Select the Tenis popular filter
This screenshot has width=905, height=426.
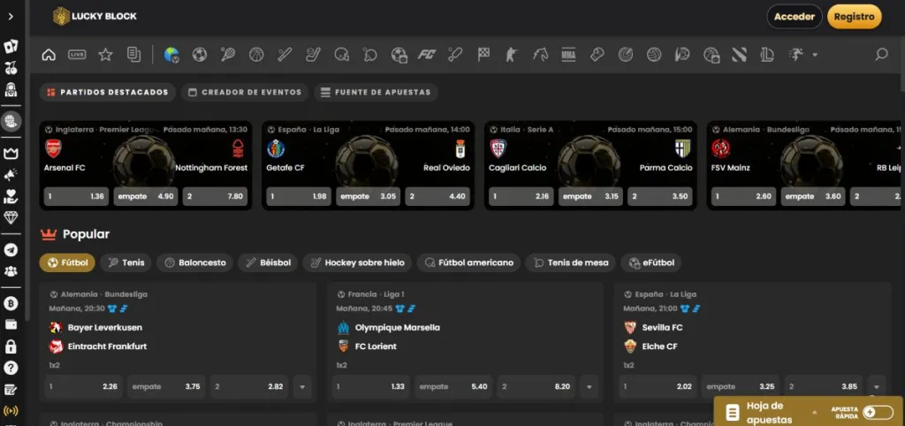[x=125, y=262]
